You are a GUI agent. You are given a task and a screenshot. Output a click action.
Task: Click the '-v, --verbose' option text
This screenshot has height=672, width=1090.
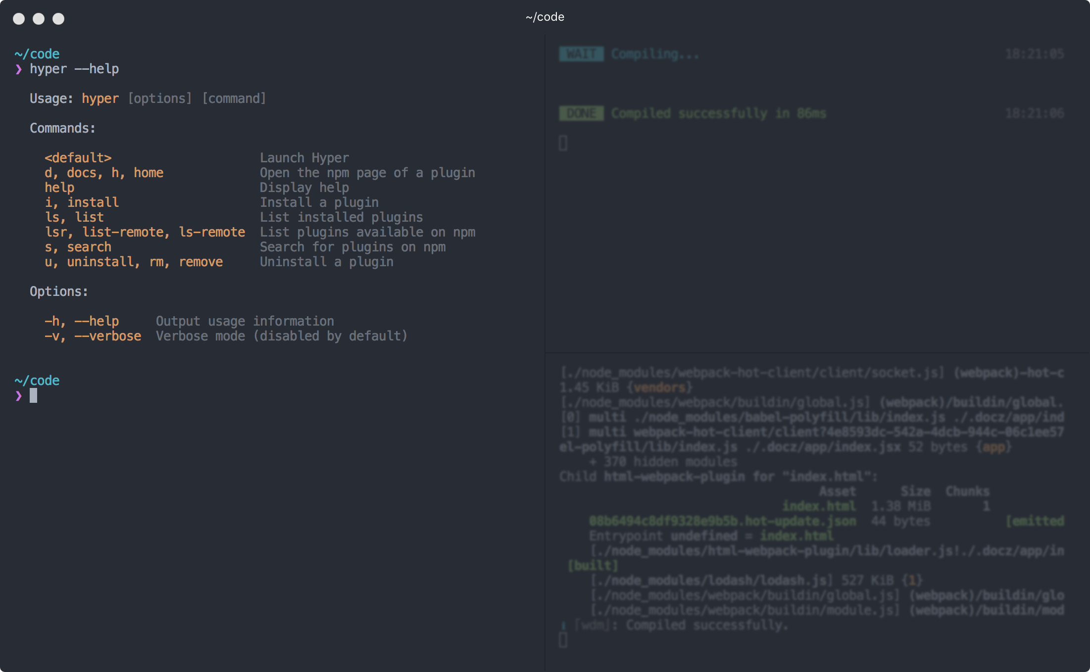(x=93, y=336)
